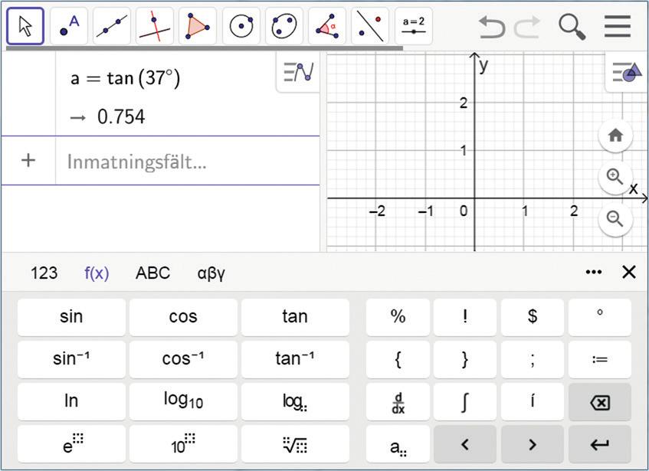Open algebra view style bar
The height and width of the screenshot is (471, 649).
[x=298, y=72]
